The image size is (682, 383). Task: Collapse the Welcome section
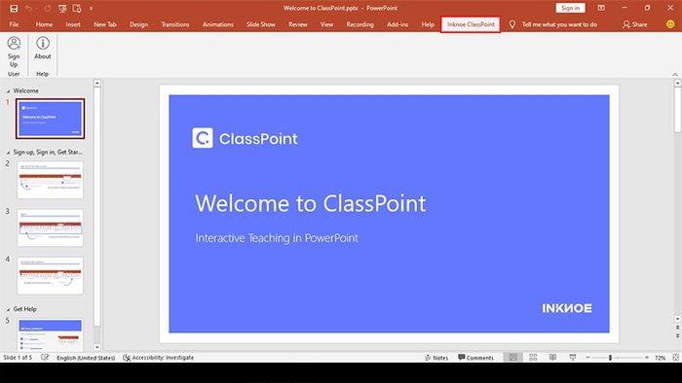click(x=8, y=91)
